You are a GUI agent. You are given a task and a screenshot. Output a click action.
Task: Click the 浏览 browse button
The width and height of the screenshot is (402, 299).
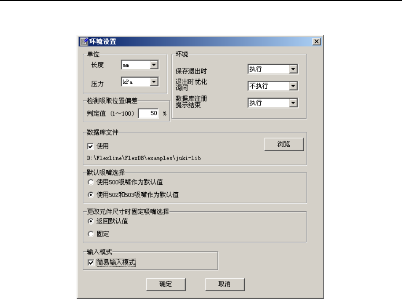284,144
